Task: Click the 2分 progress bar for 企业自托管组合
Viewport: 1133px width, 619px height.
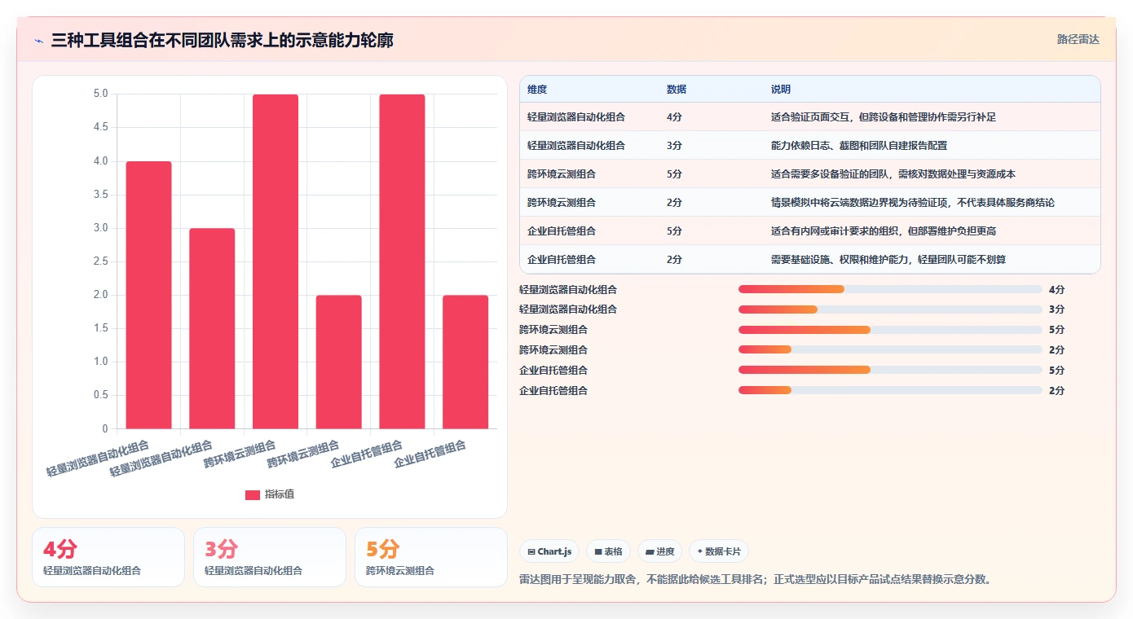Action: pyautogui.click(x=890, y=390)
